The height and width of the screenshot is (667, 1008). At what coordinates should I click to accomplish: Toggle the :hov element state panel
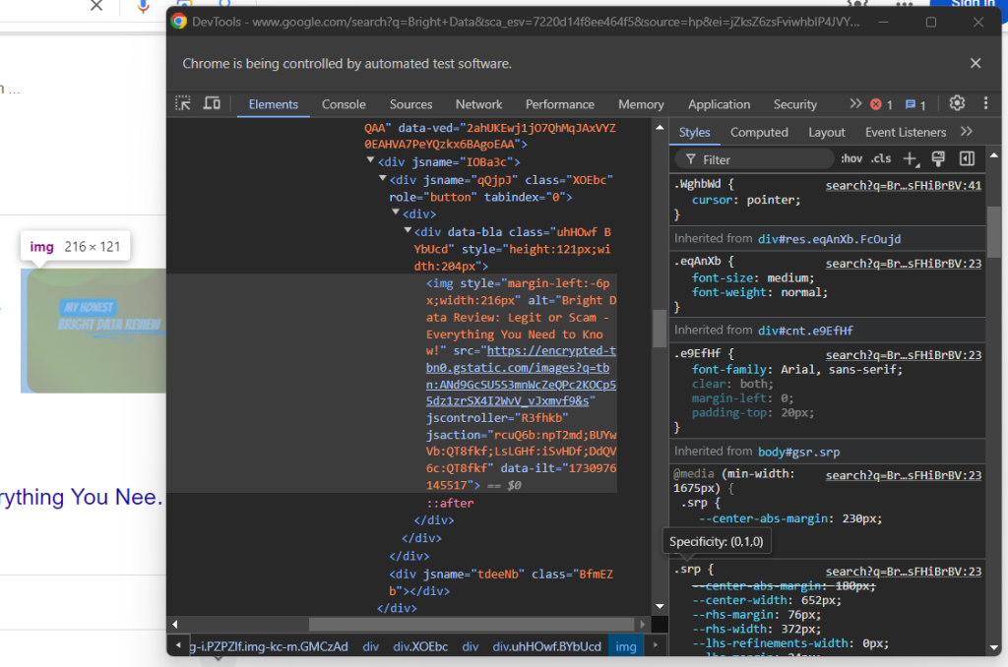coord(851,159)
